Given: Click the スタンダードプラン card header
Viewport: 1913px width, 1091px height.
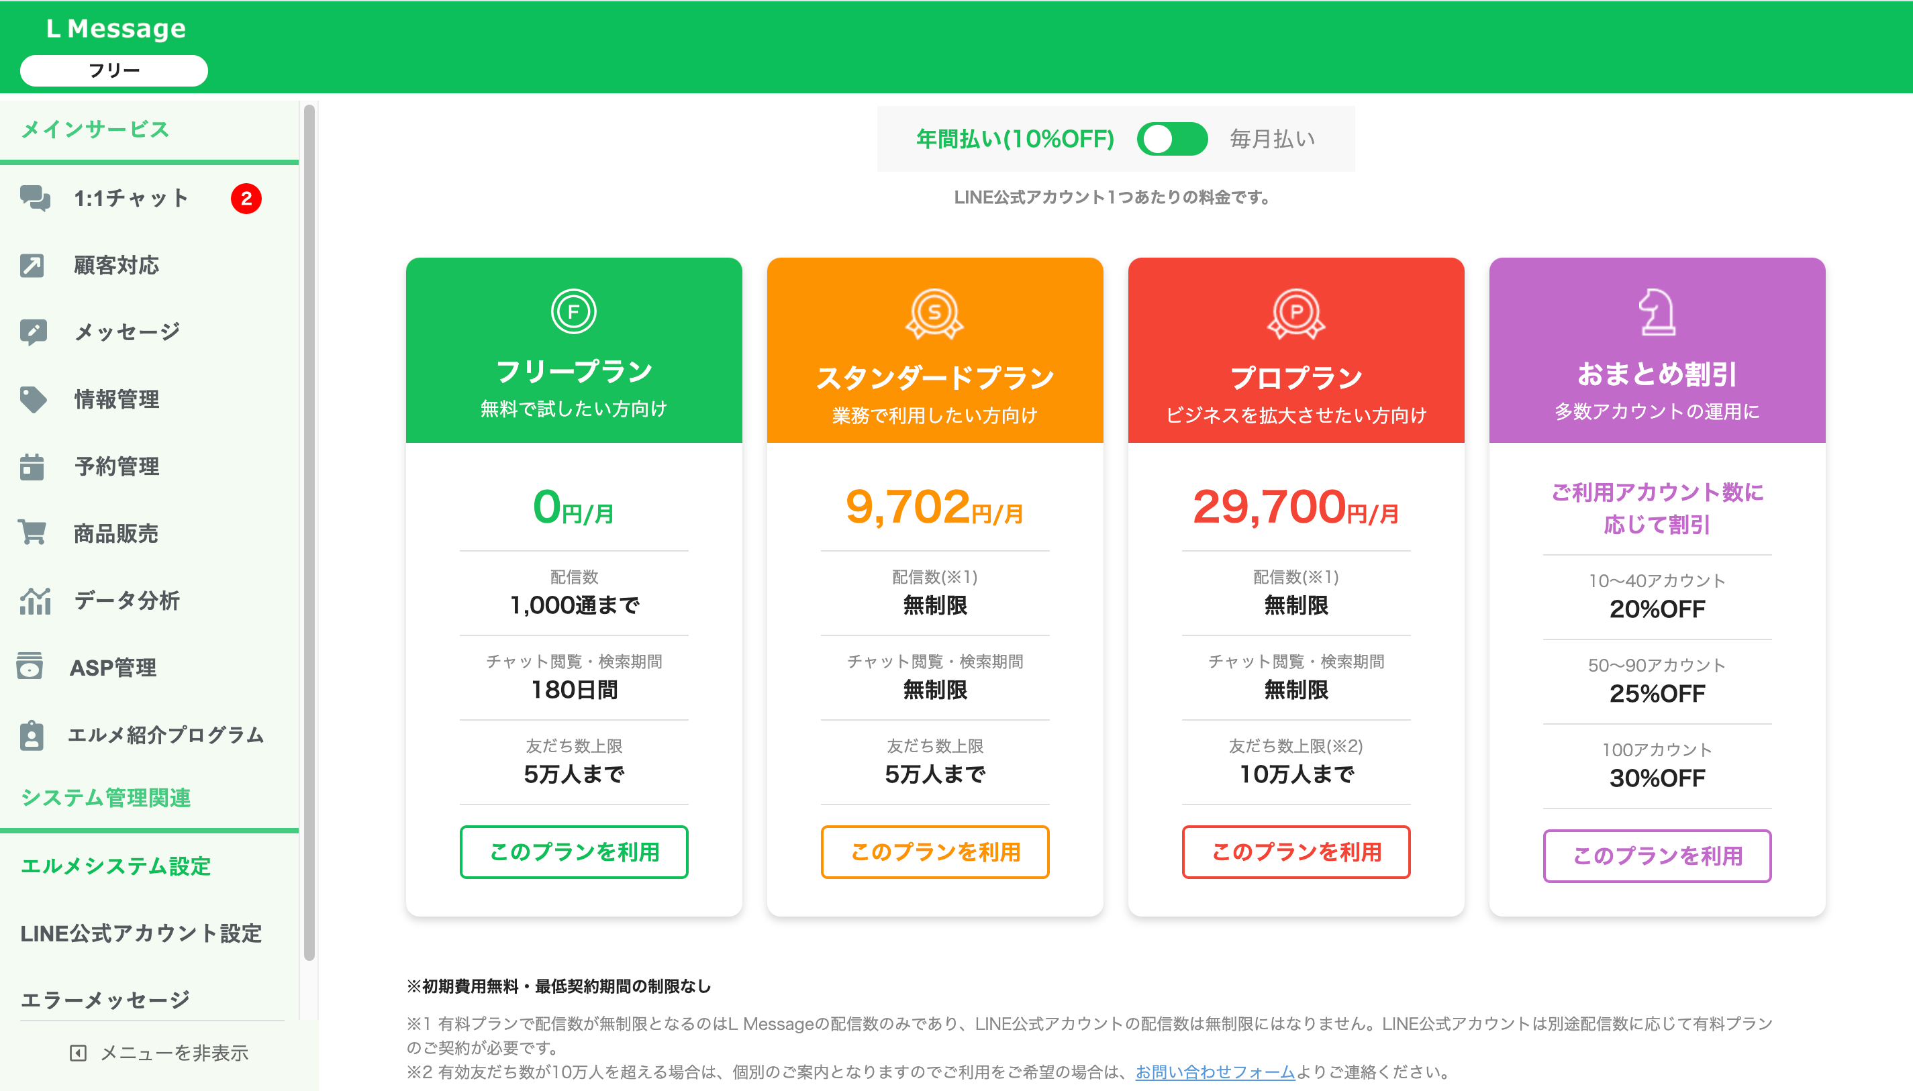Looking at the screenshot, I should [935, 350].
